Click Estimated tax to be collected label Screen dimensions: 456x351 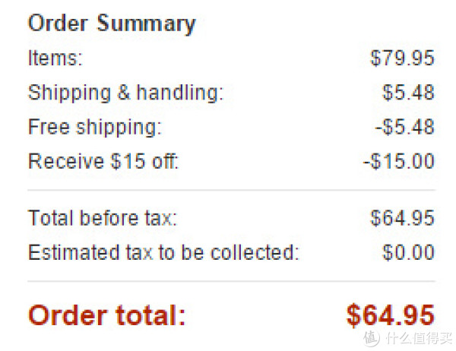click(163, 252)
